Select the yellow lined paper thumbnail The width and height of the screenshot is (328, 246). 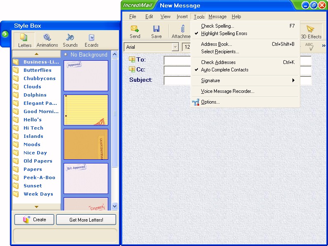point(86,110)
